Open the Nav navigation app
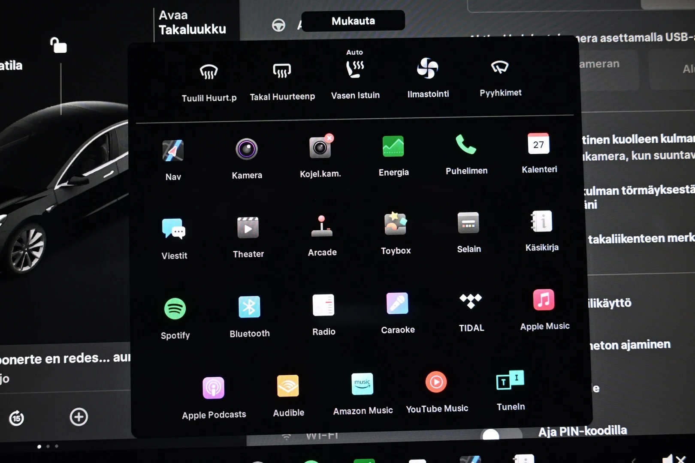This screenshot has height=463, width=695. pos(173,151)
